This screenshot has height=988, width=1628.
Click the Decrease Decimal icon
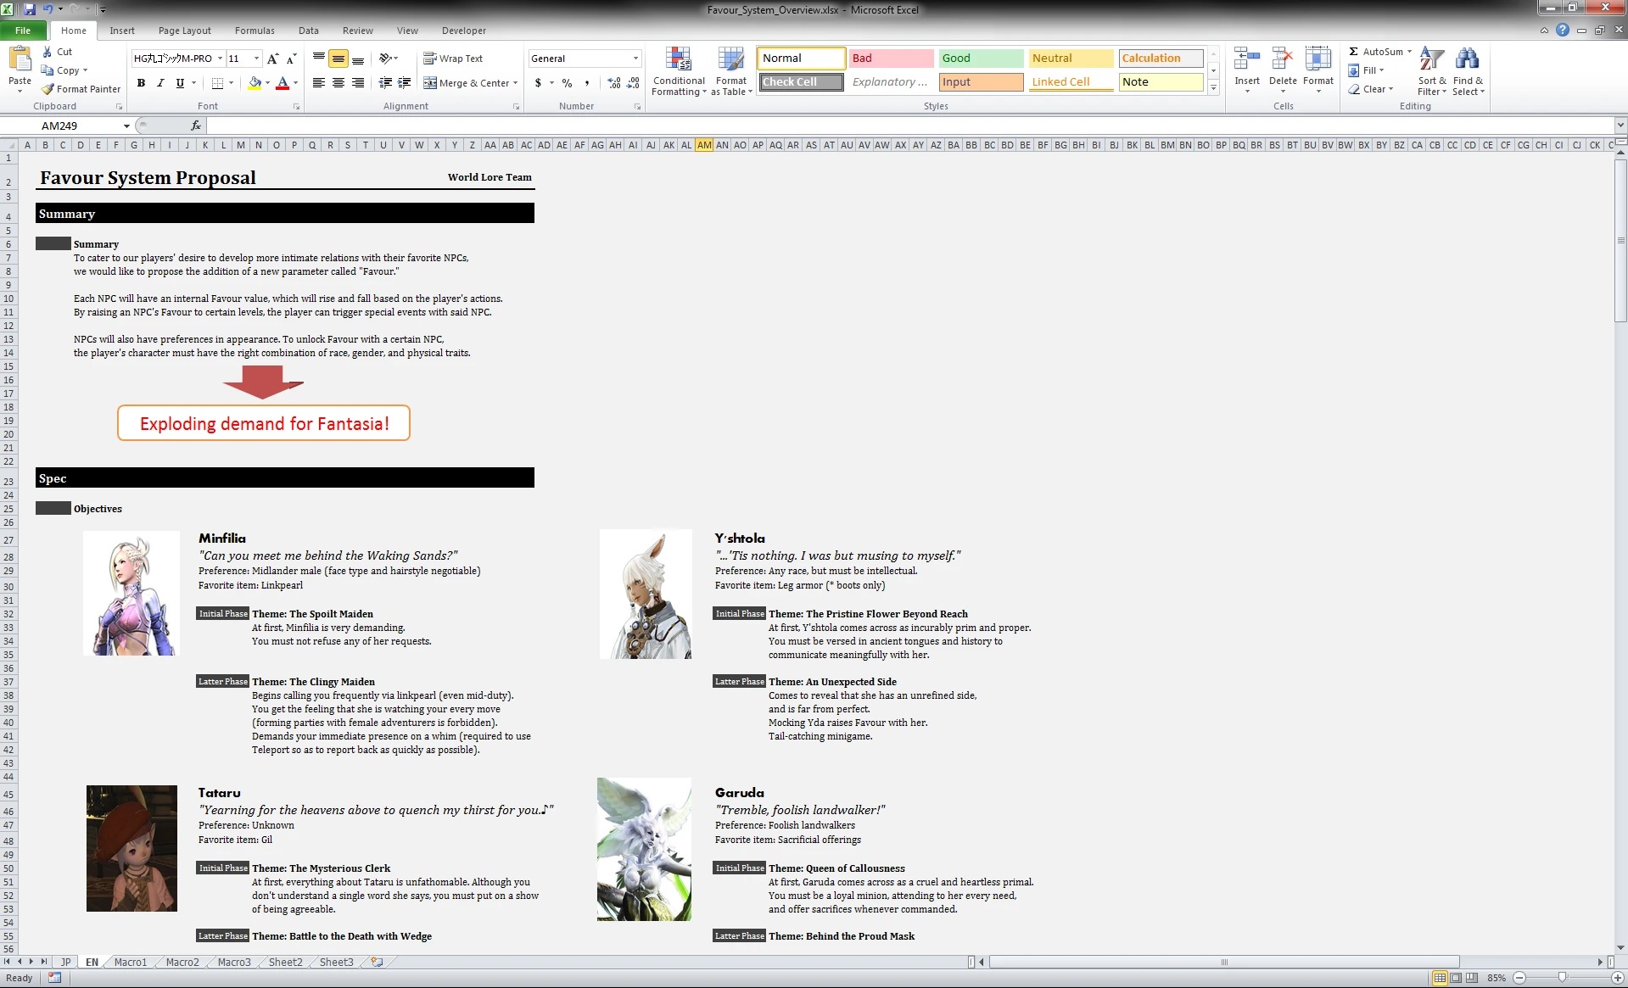coord(634,83)
